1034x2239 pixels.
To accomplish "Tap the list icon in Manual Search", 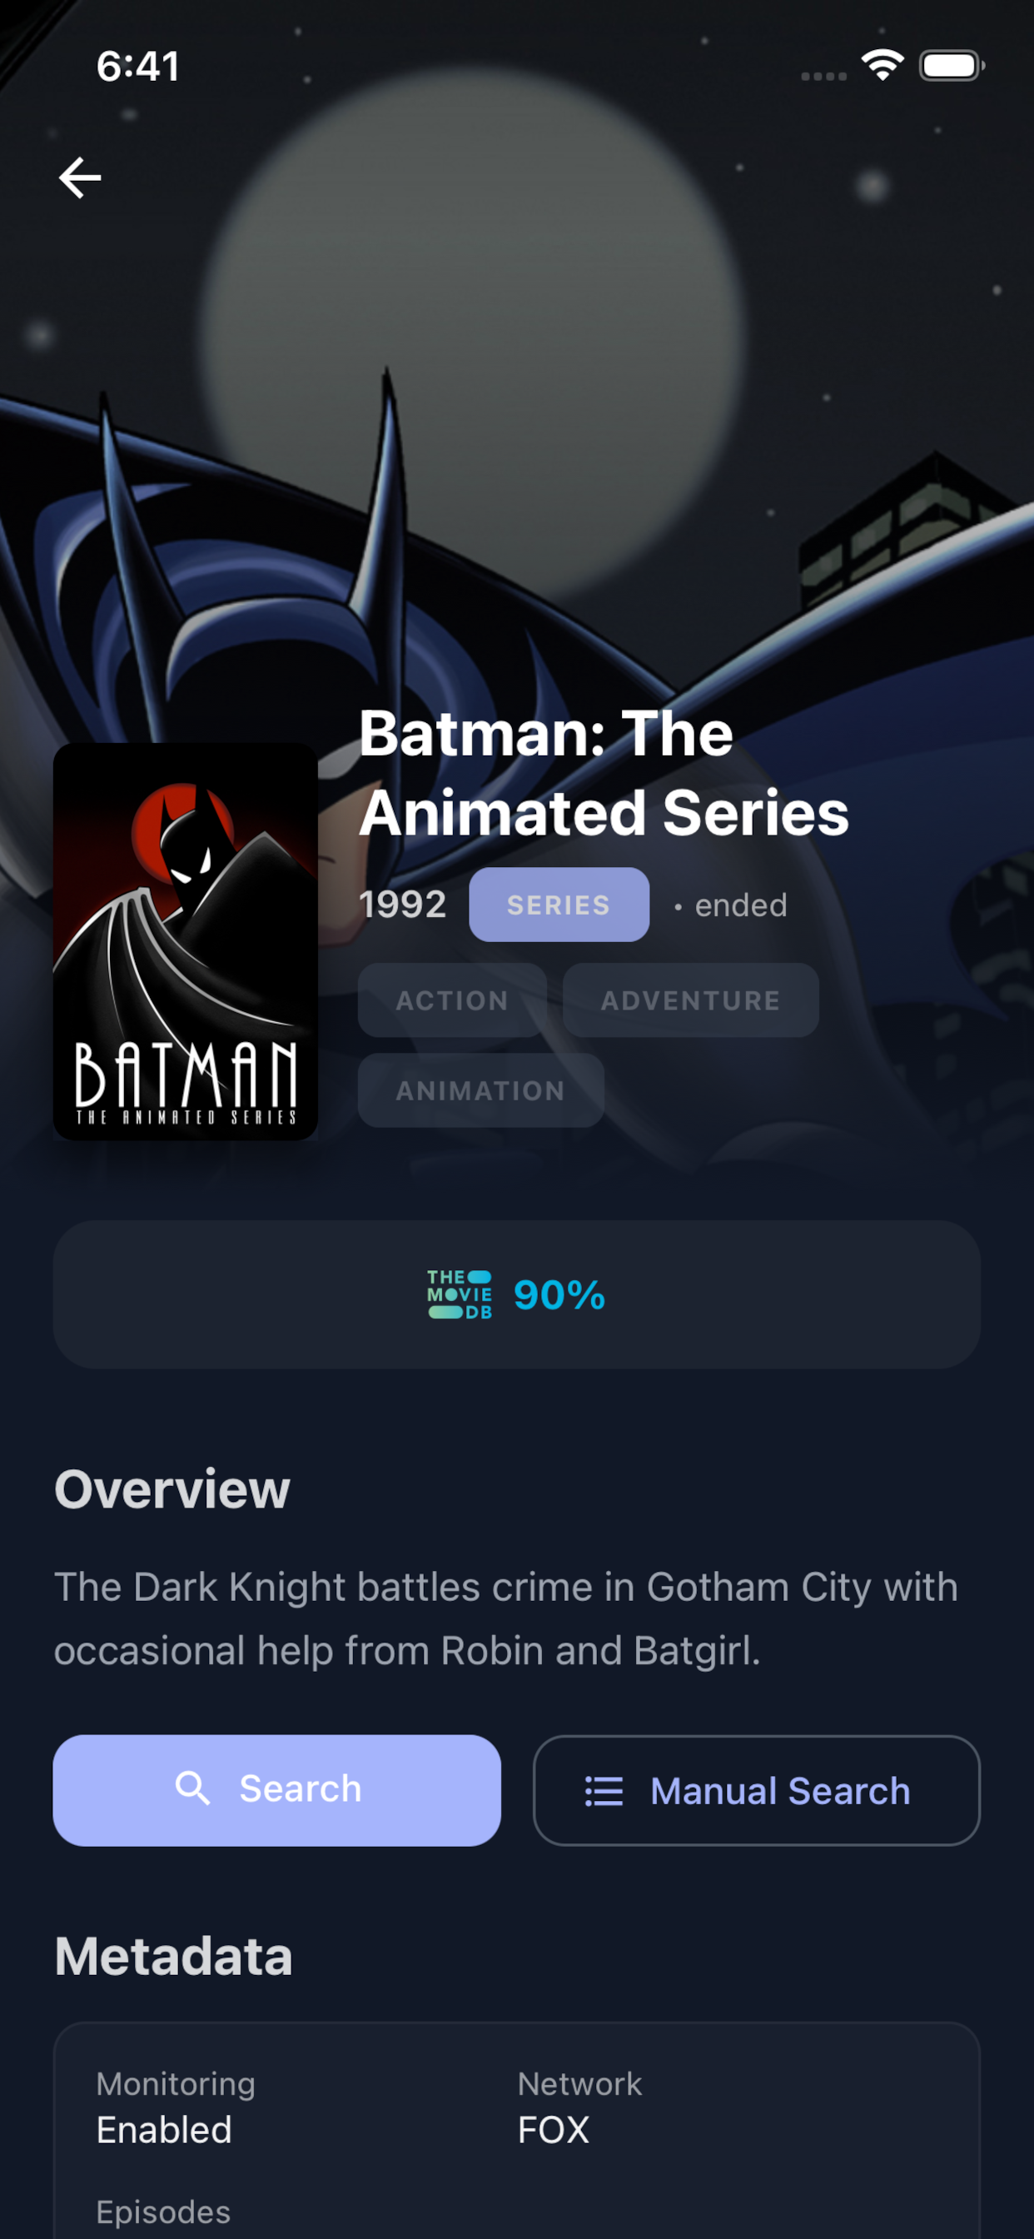I will [x=604, y=1792].
